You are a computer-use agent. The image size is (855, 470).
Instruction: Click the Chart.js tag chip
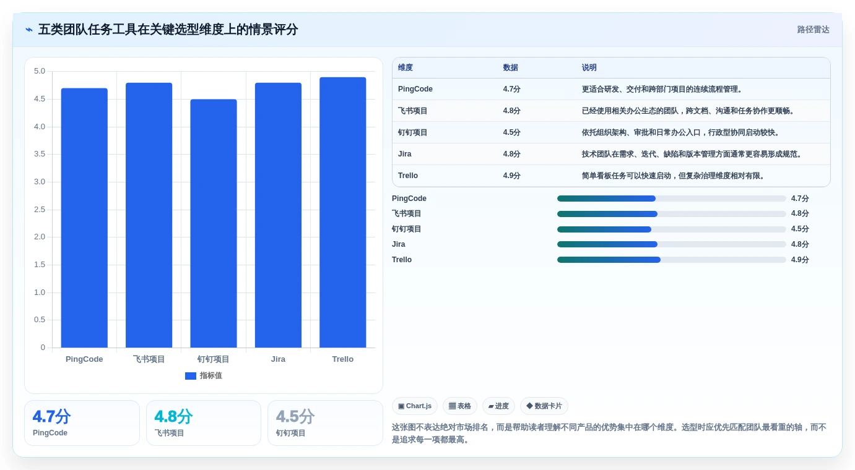(415, 406)
